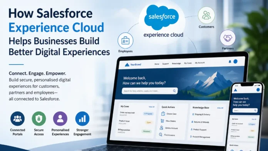Tap the profile avatar on phone

[258, 90]
